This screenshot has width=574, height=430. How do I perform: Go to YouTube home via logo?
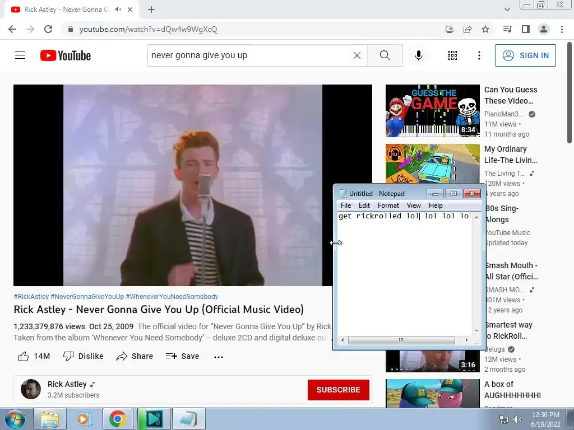click(x=66, y=55)
